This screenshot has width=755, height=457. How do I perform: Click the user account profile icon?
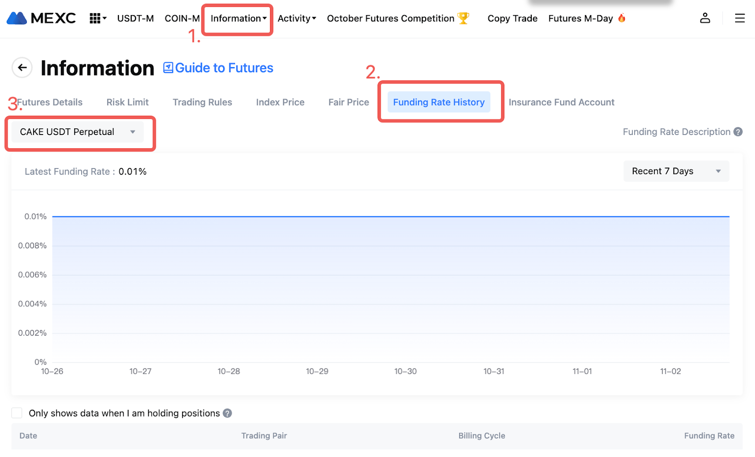click(705, 18)
